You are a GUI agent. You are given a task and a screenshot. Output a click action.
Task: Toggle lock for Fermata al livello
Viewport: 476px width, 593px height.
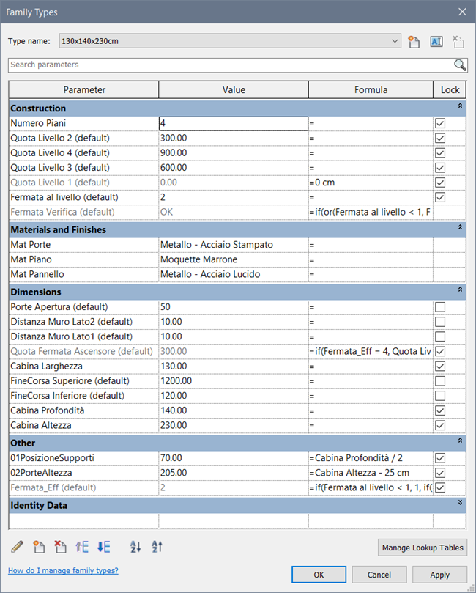pyautogui.click(x=440, y=197)
